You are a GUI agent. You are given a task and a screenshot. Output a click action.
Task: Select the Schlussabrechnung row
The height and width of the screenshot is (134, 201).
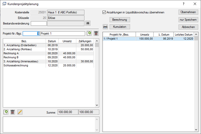coord(48,65)
